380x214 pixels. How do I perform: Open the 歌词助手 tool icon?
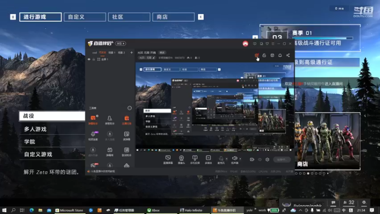pyautogui.click(x=126, y=152)
